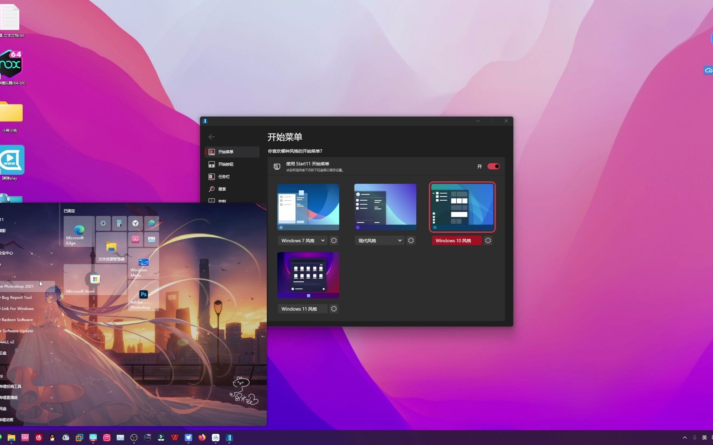The width and height of the screenshot is (713, 445).
Task: Open the Windows 7 风格 dropdown
Action: tap(302, 241)
